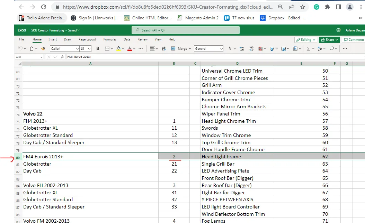
Task: Apply accounting dollar number format
Action: click(230, 48)
